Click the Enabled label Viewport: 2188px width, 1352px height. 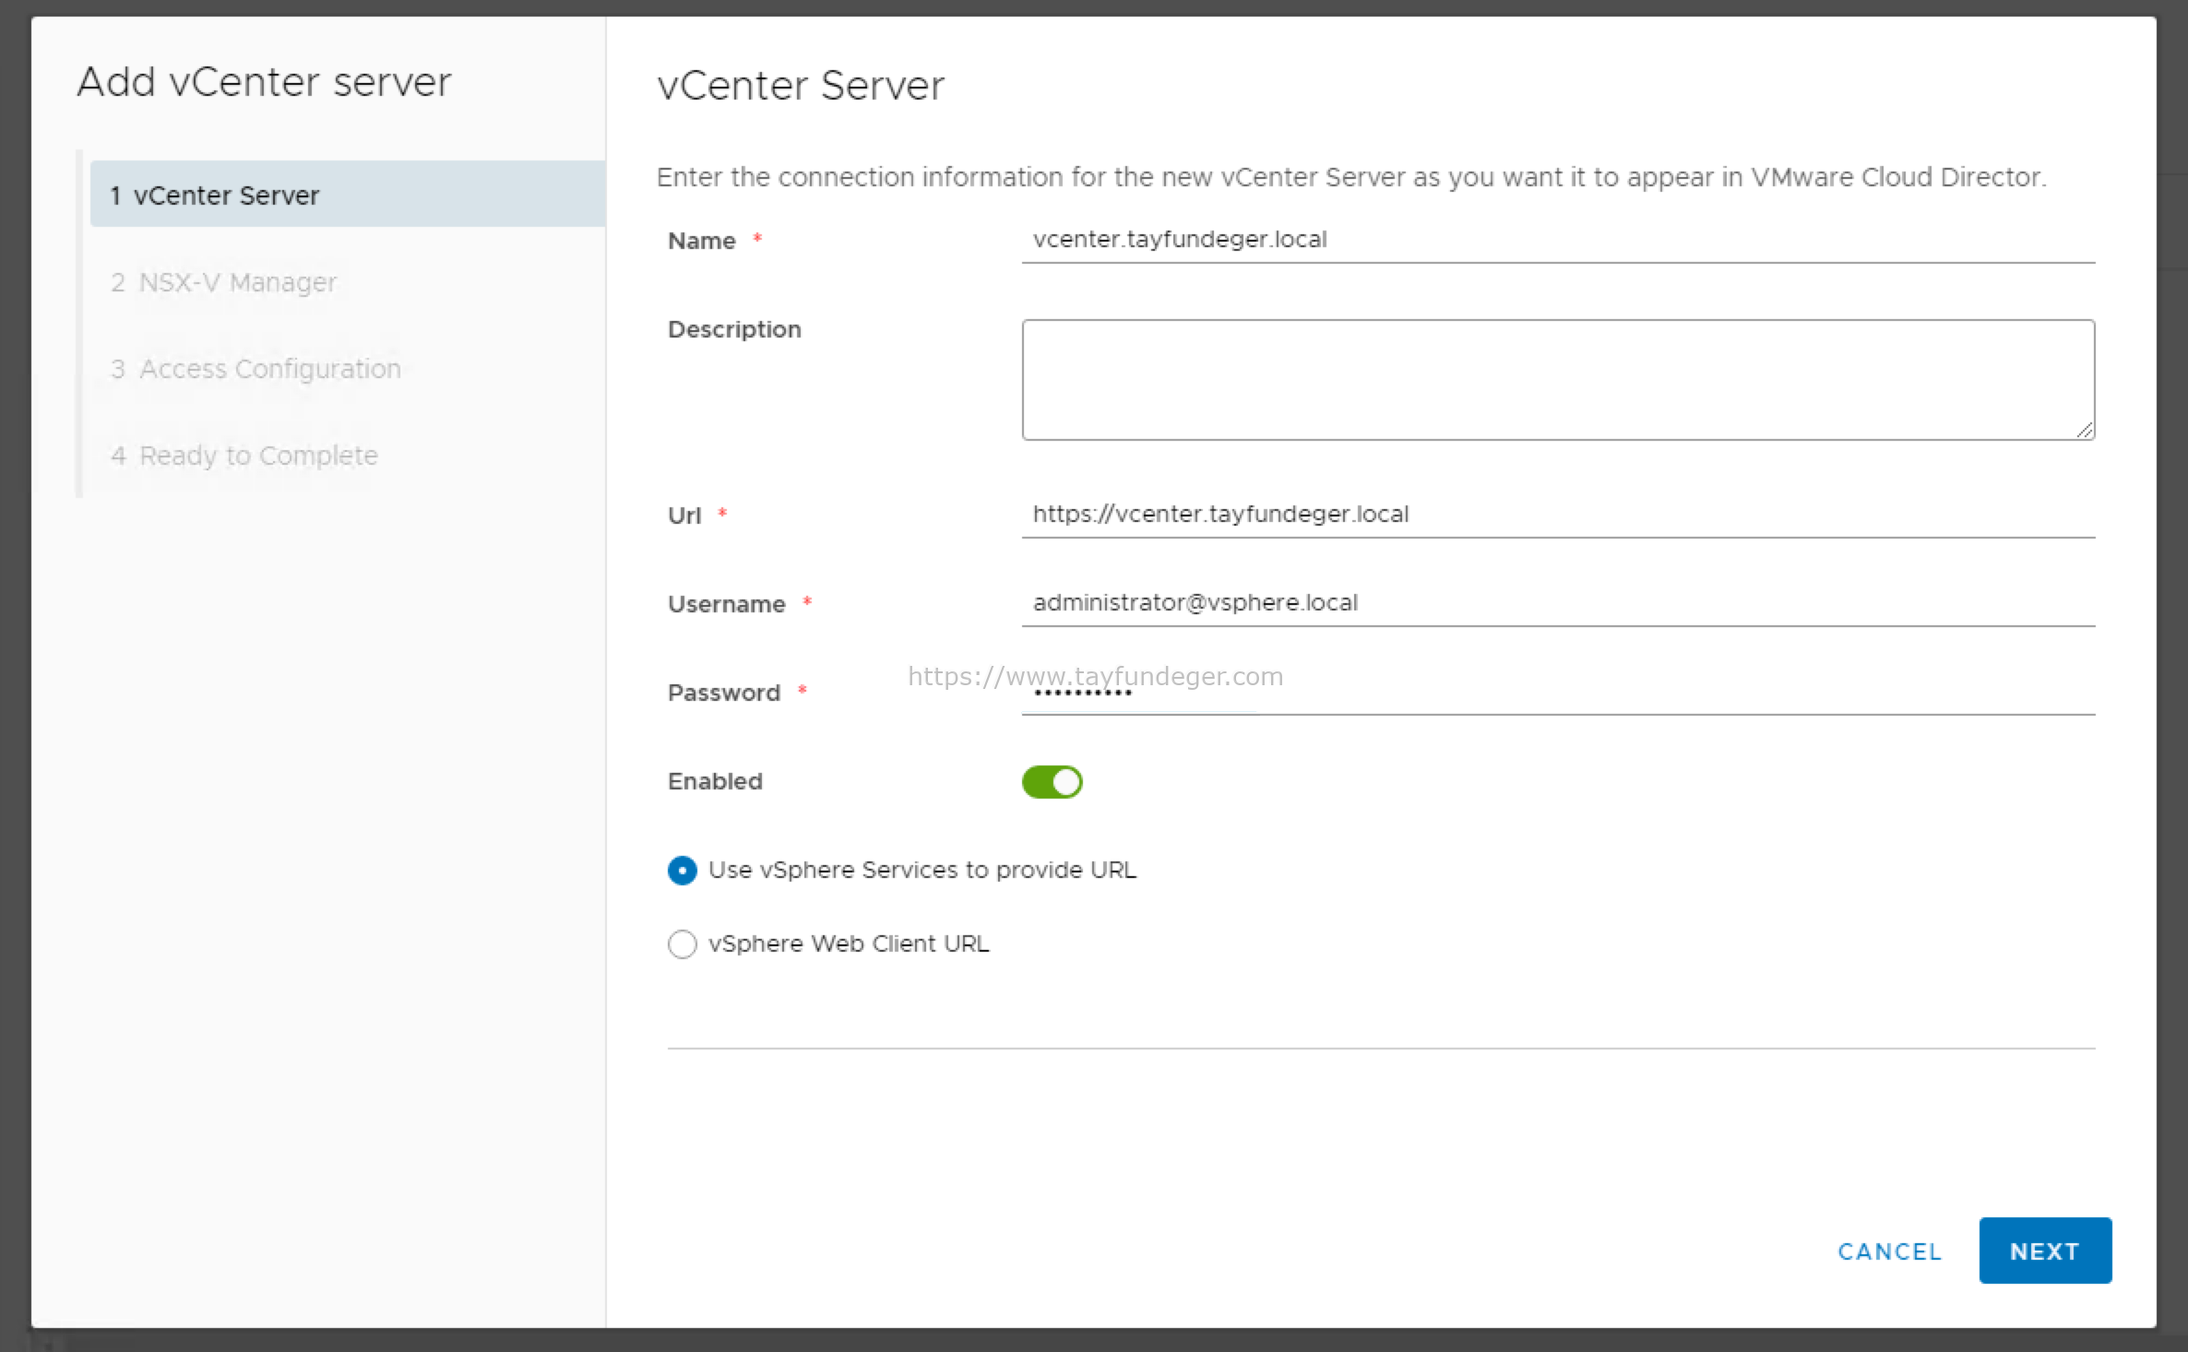pyautogui.click(x=715, y=781)
